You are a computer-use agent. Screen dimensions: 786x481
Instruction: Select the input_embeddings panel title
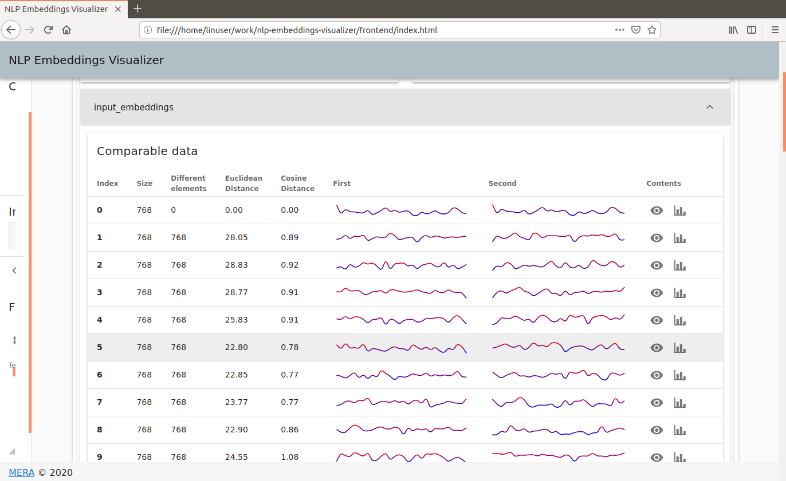pos(133,107)
